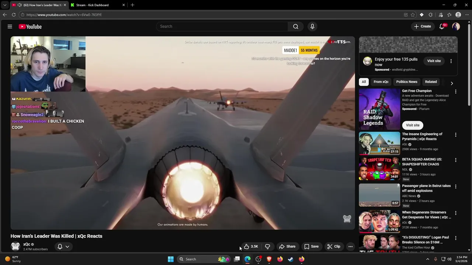Open the volume icon in system tray

[450, 259]
